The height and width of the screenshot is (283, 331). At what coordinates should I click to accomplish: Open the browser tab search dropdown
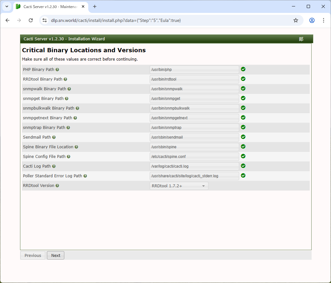pos(7,6)
